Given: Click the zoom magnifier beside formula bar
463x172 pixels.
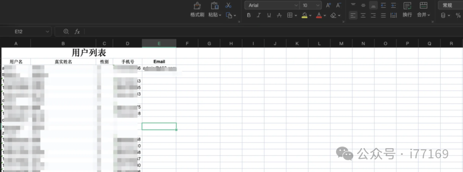Looking at the screenshot, I should click(66, 32).
